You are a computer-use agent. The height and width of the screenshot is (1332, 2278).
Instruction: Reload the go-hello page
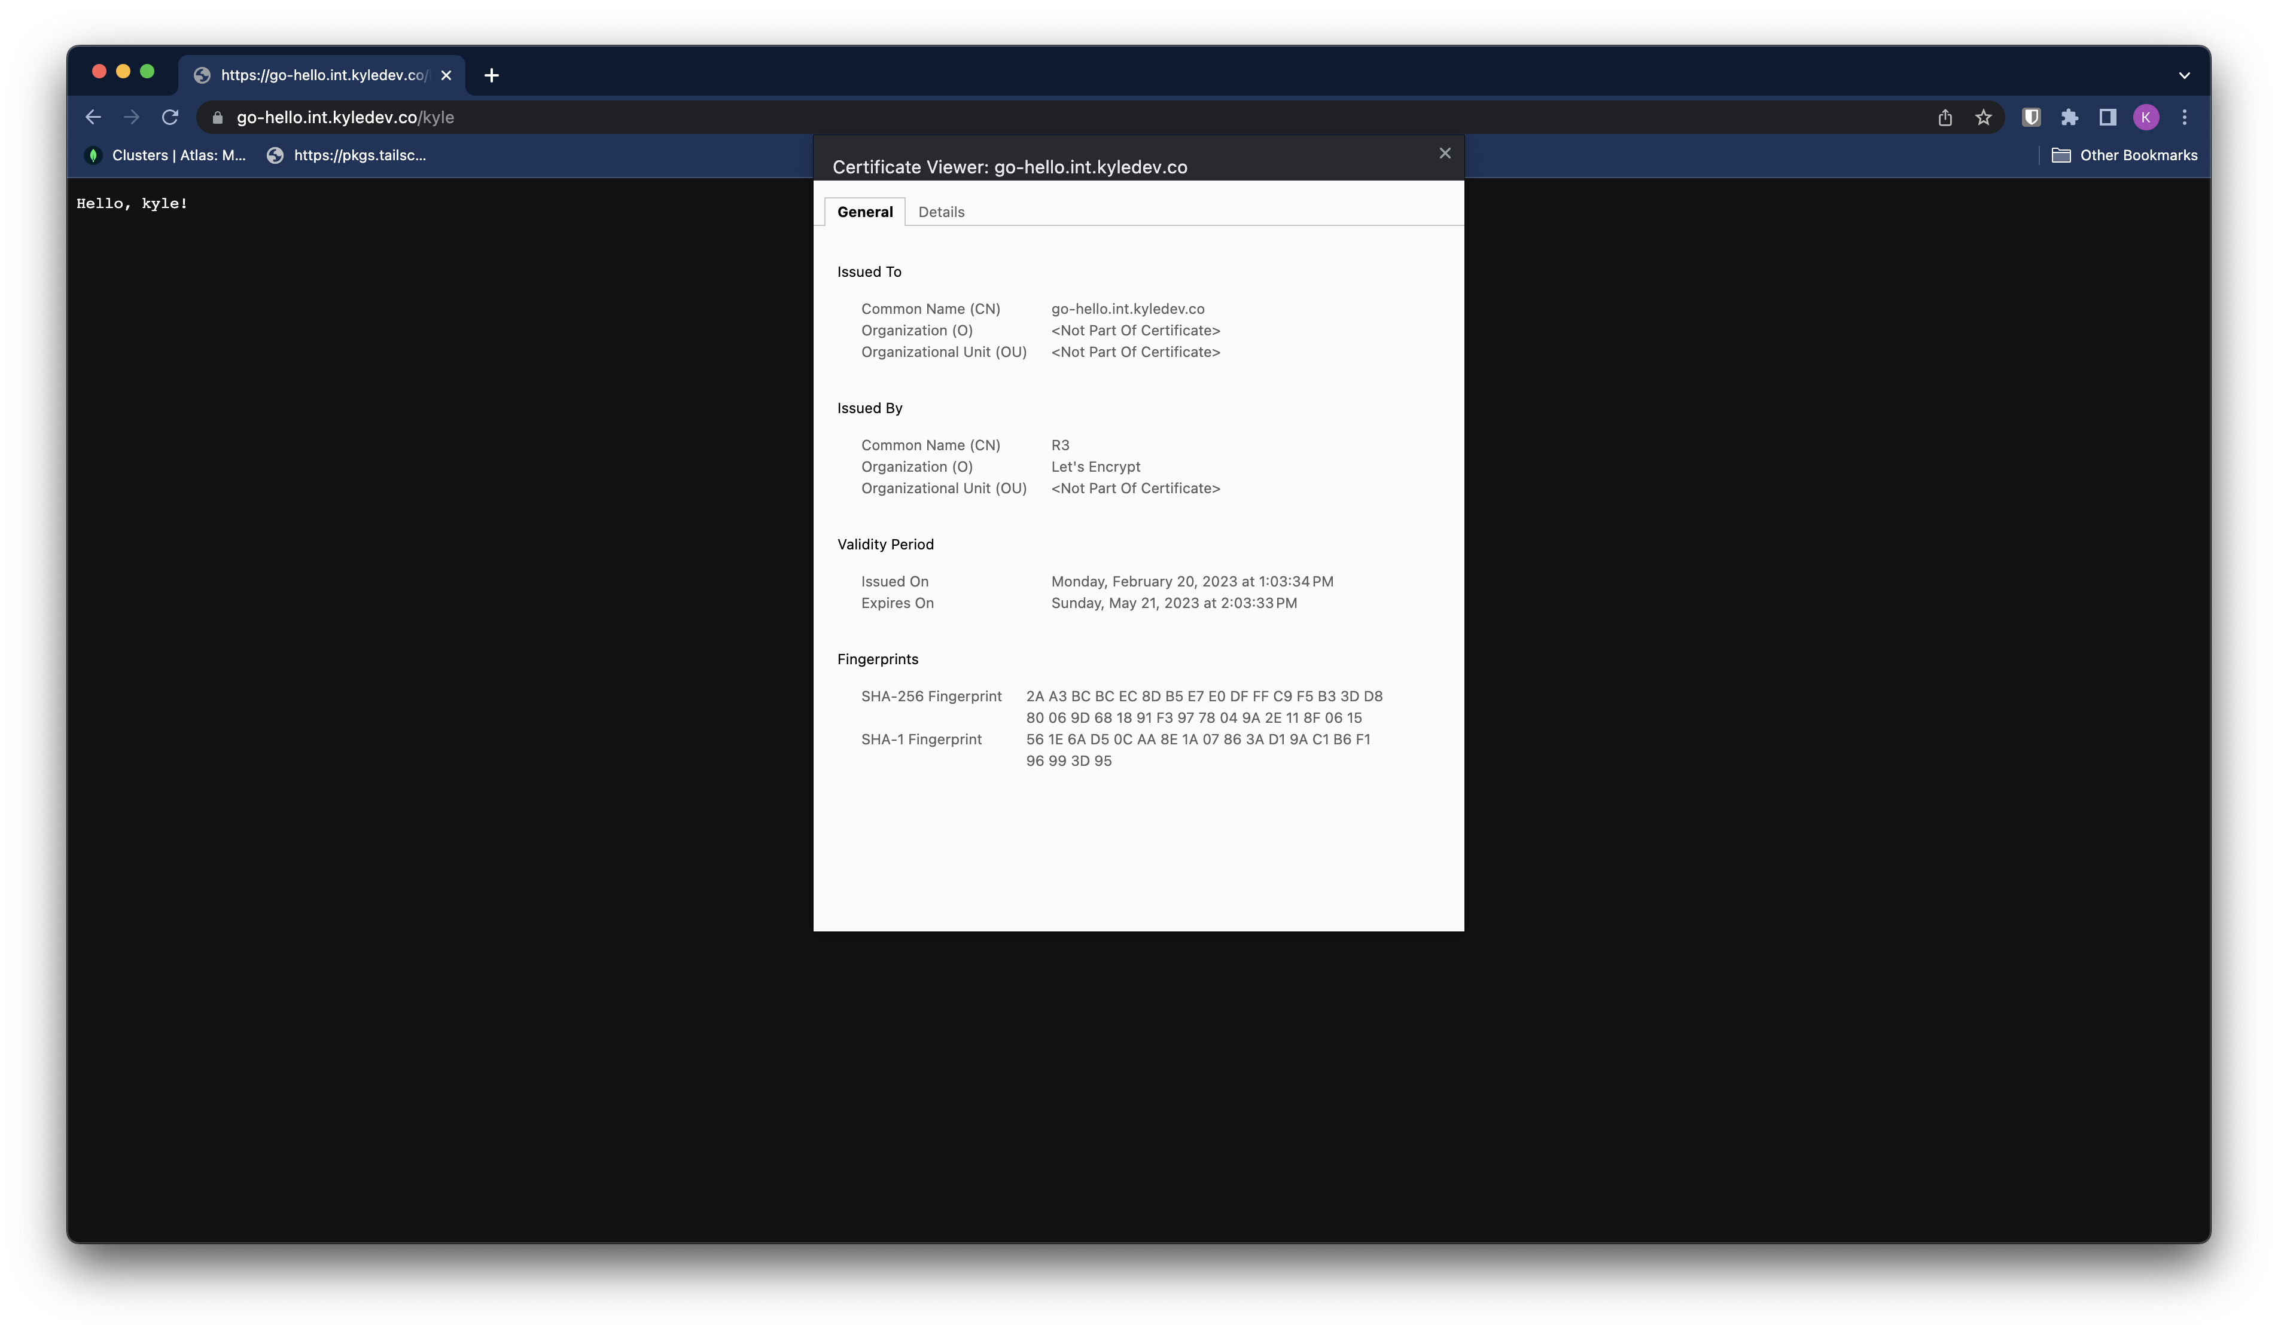pyautogui.click(x=170, y=117)
